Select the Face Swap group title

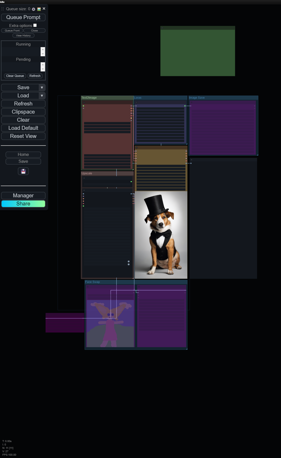[92, 282]
